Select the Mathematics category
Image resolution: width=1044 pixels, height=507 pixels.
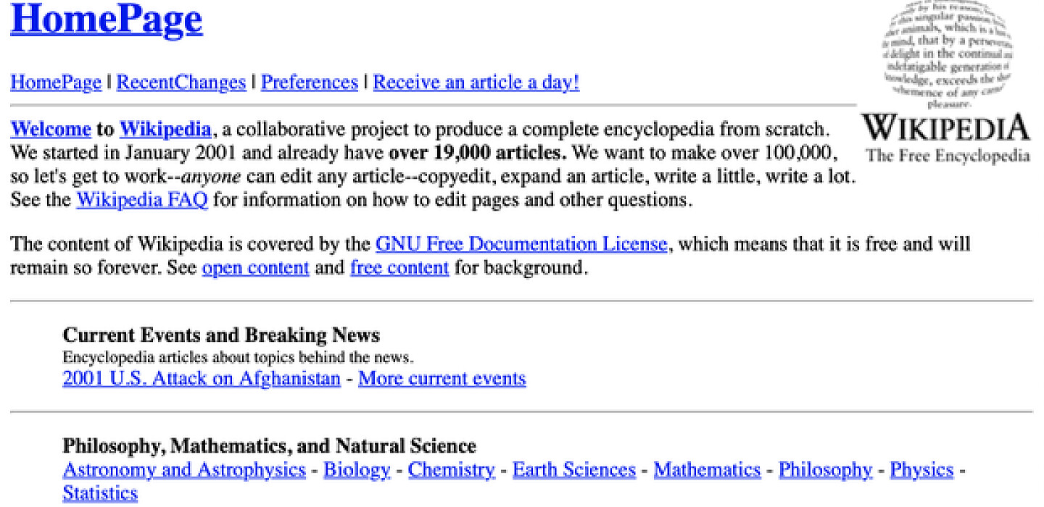tap(707, 469)
